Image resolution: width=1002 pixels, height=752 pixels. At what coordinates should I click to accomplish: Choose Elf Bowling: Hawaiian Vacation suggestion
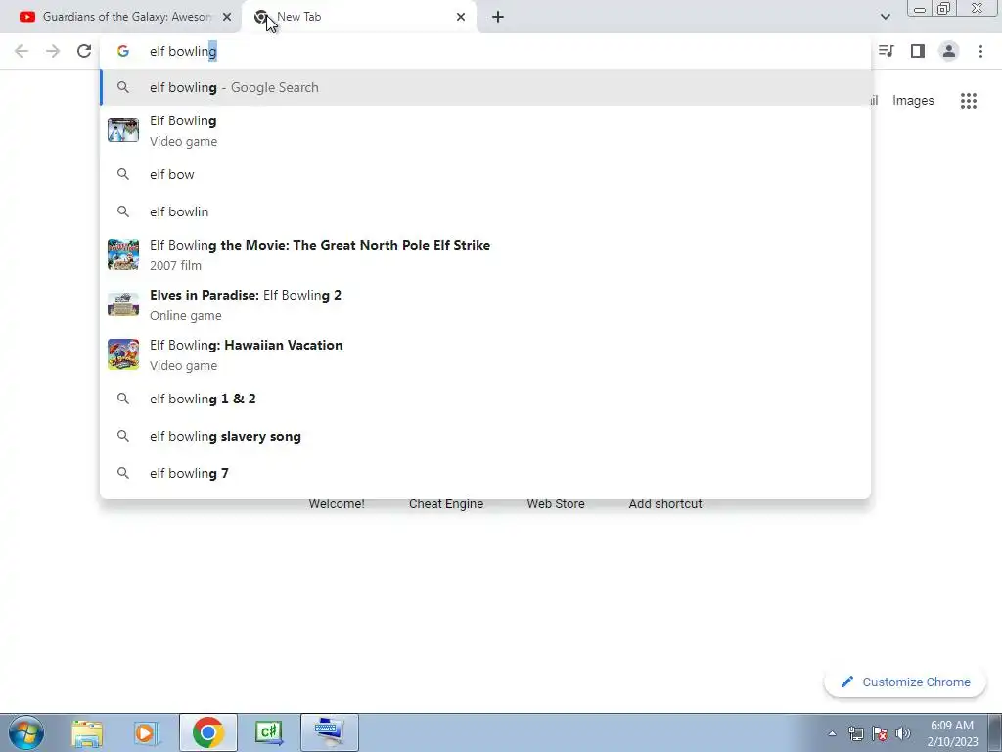485,354
